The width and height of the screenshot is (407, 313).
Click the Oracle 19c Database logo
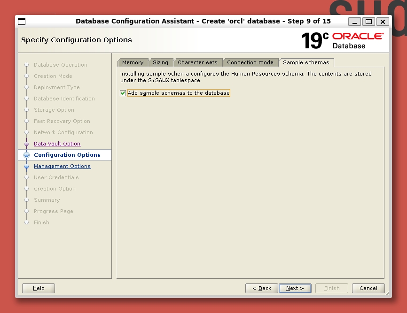342,40
